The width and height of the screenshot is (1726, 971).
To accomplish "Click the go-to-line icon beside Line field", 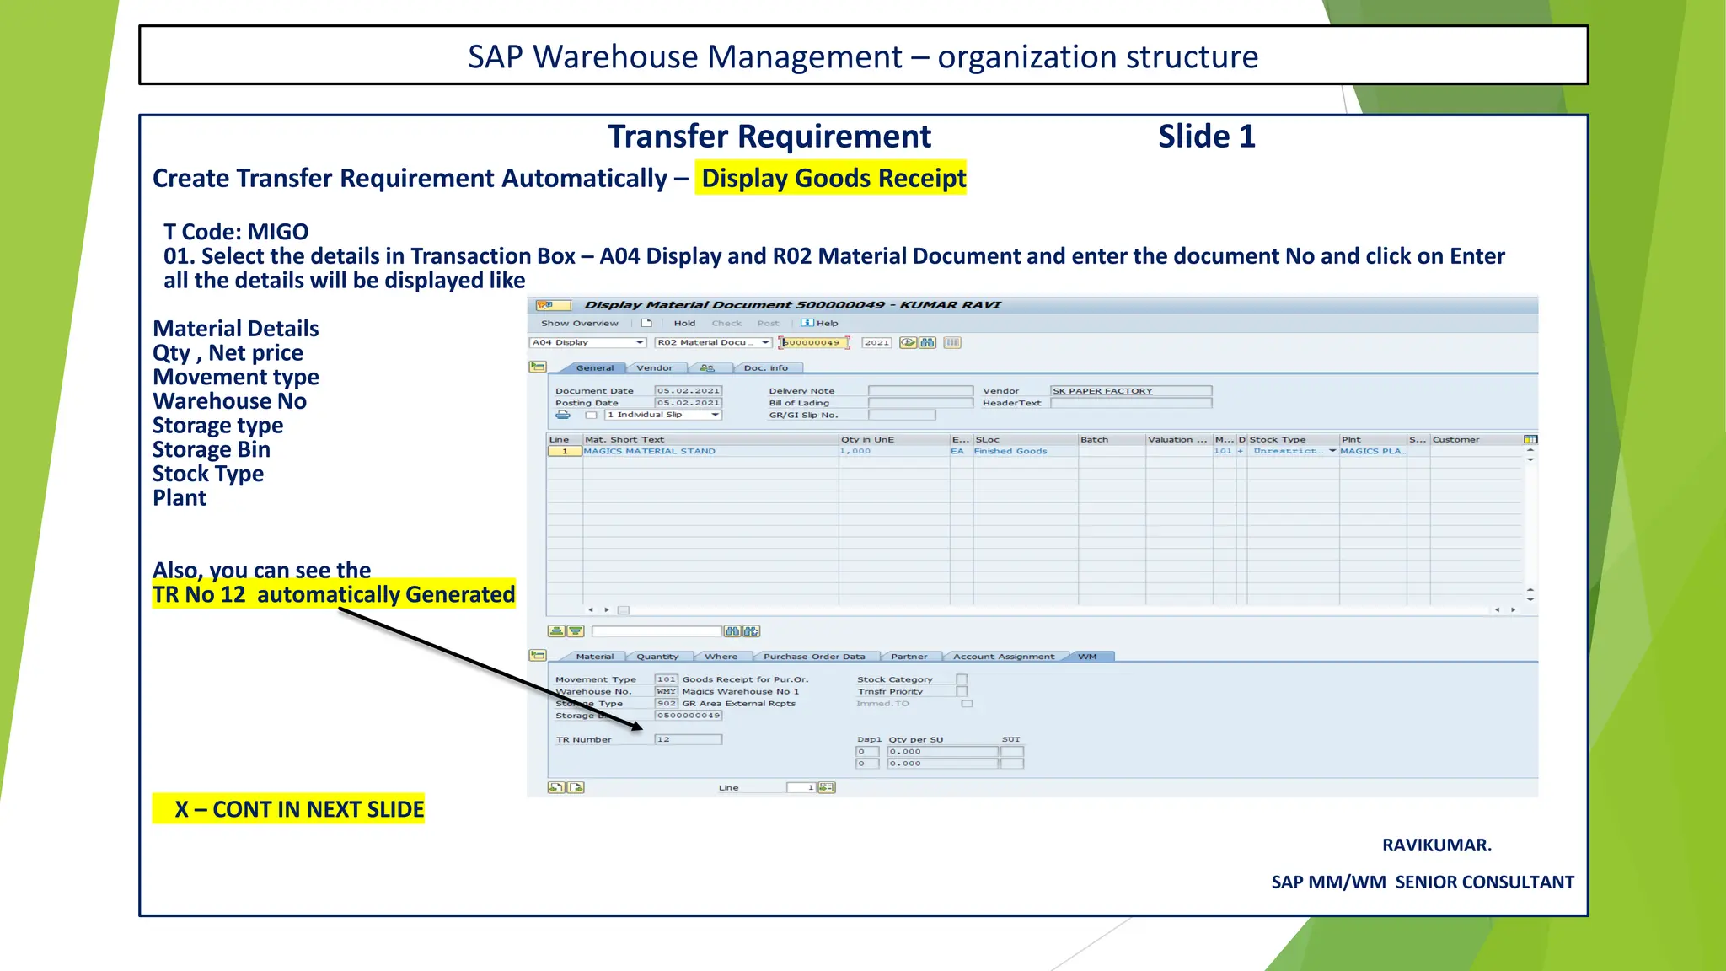I will coord(827,787).
